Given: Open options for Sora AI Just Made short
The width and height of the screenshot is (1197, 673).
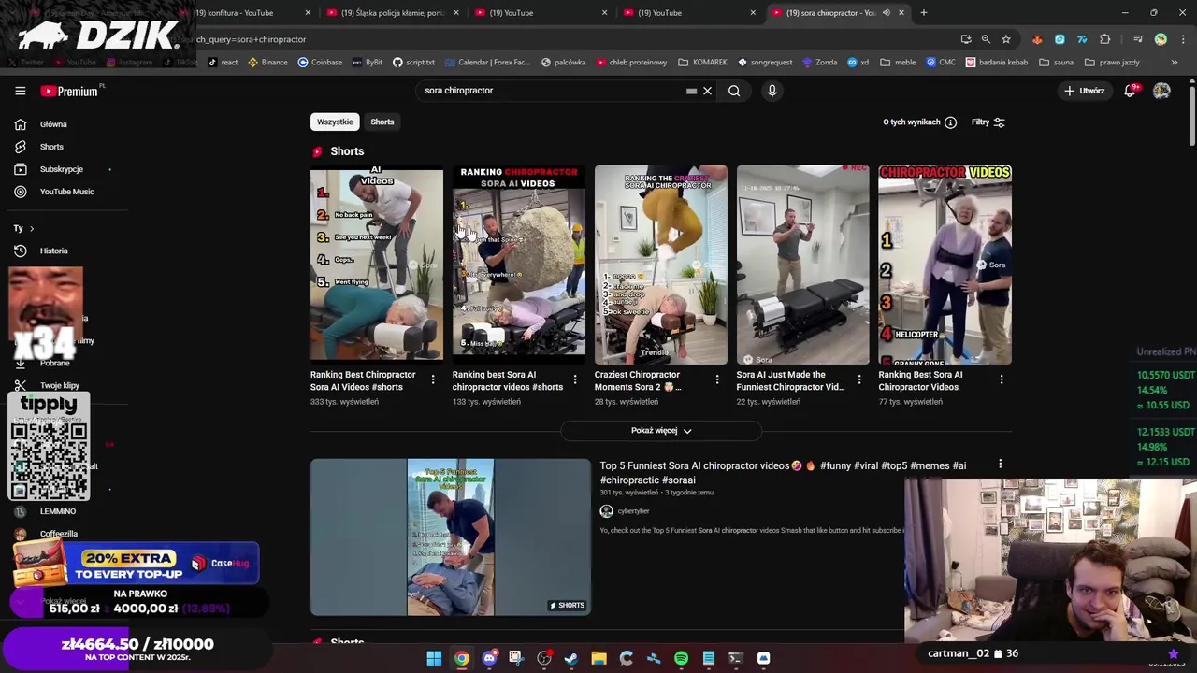Looking at the screenshot, I should [x=859, y=379].
